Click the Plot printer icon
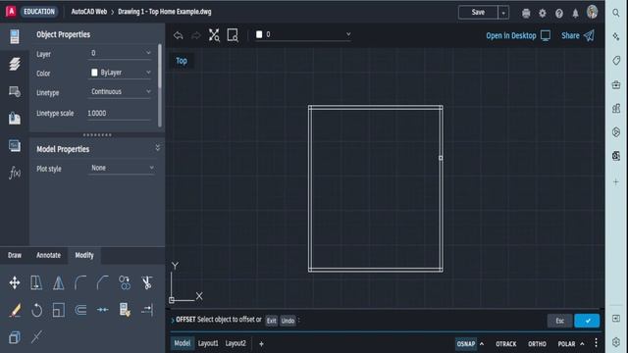Viewport: 628px width, 353px height. pyautogui.click(x=526, y=13)
